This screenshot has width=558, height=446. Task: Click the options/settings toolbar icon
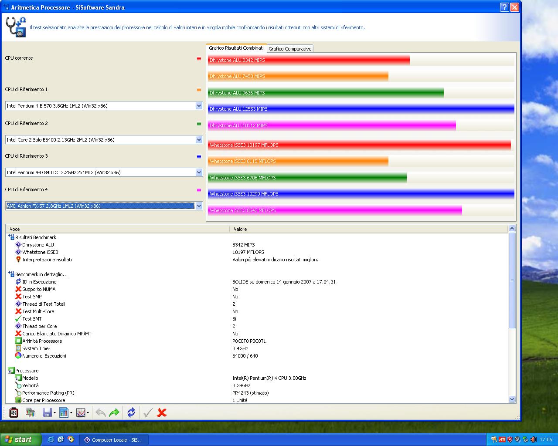tap(14, 412)
